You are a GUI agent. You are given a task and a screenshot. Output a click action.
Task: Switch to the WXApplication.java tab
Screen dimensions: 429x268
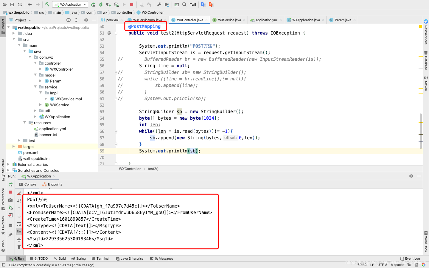tap(306, 20)
